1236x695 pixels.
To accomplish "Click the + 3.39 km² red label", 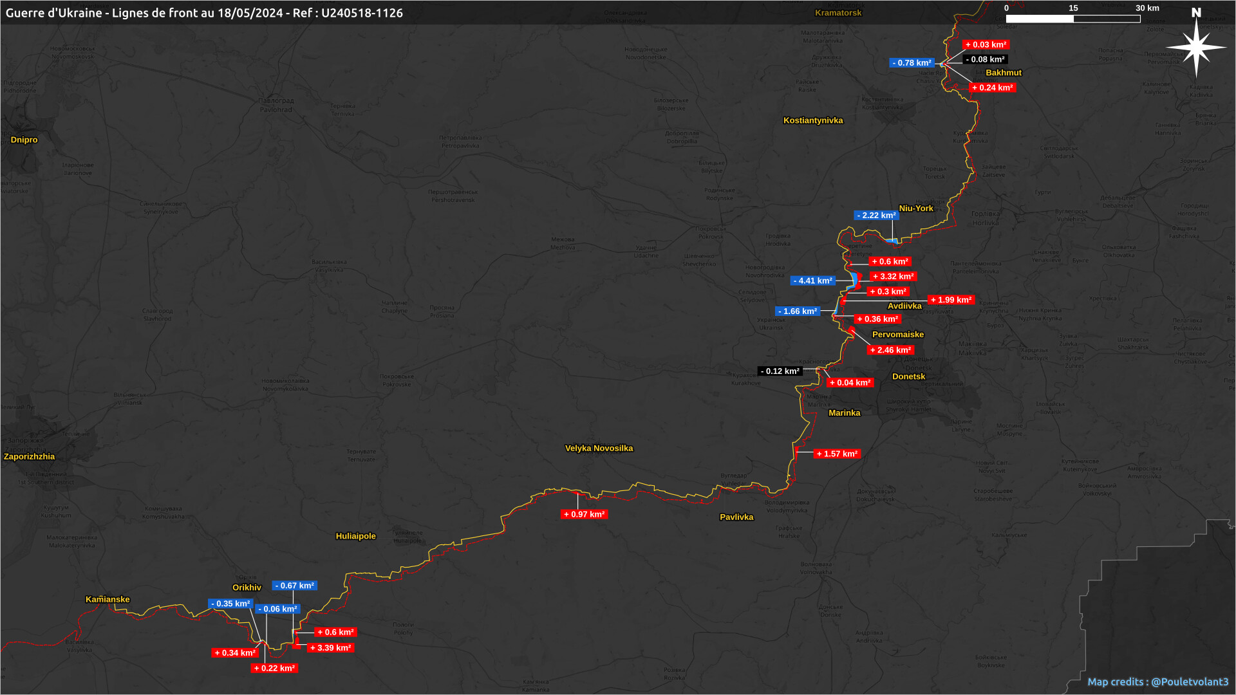I will (330, 648).
